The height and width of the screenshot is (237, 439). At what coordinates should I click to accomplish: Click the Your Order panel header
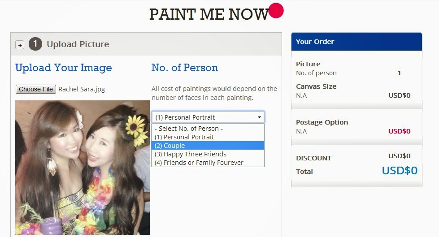(356, 42)
